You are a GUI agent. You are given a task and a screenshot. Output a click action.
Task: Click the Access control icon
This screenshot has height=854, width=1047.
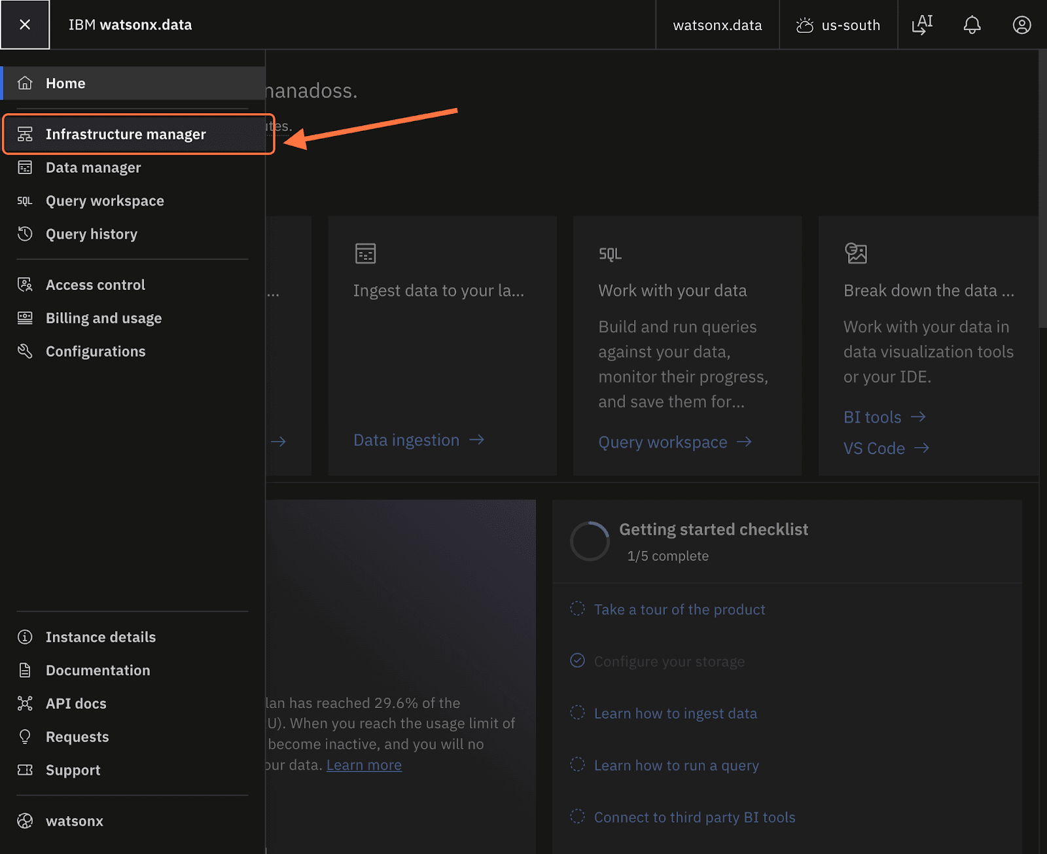[25, 285]
